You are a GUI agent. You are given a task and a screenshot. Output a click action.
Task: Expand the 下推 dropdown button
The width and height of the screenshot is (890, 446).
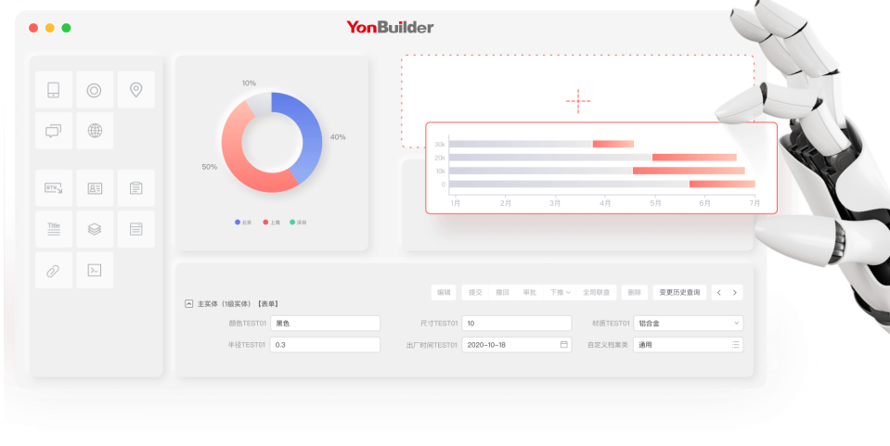(560, 292)
